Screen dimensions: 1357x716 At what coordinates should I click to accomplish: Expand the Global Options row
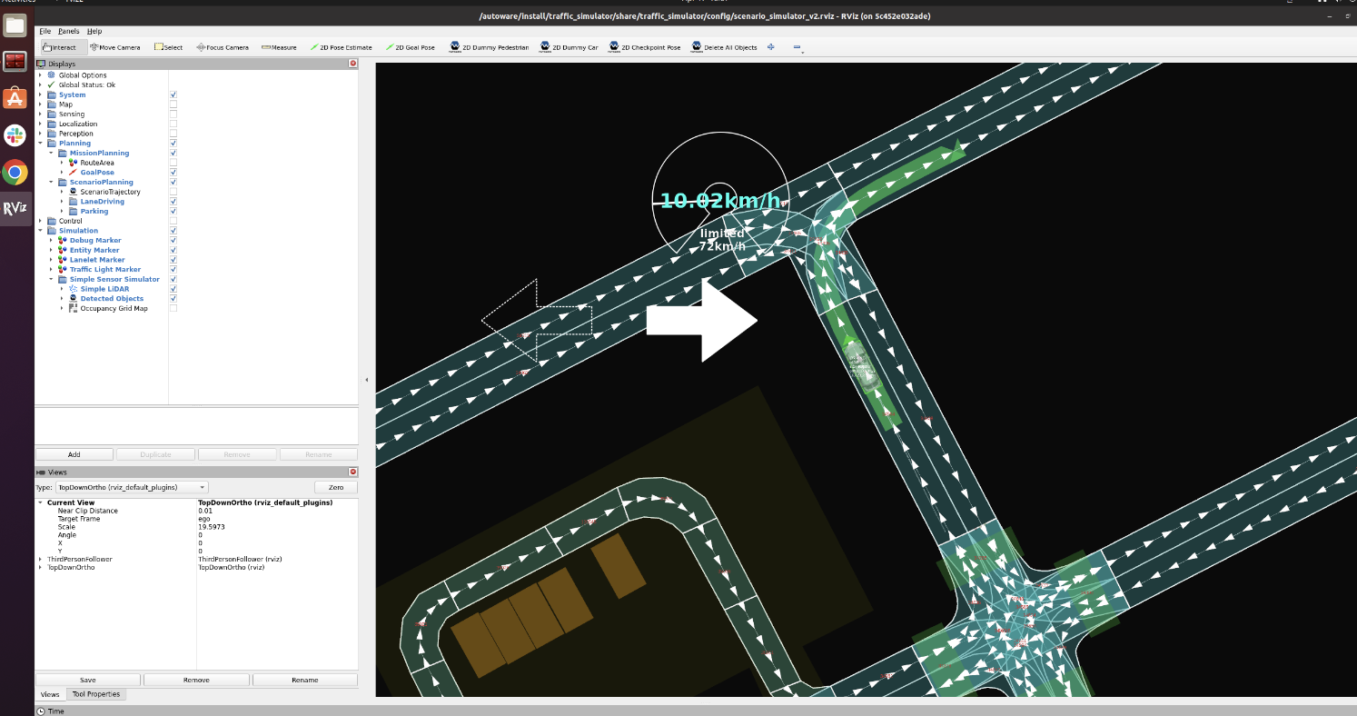(40, 75)
